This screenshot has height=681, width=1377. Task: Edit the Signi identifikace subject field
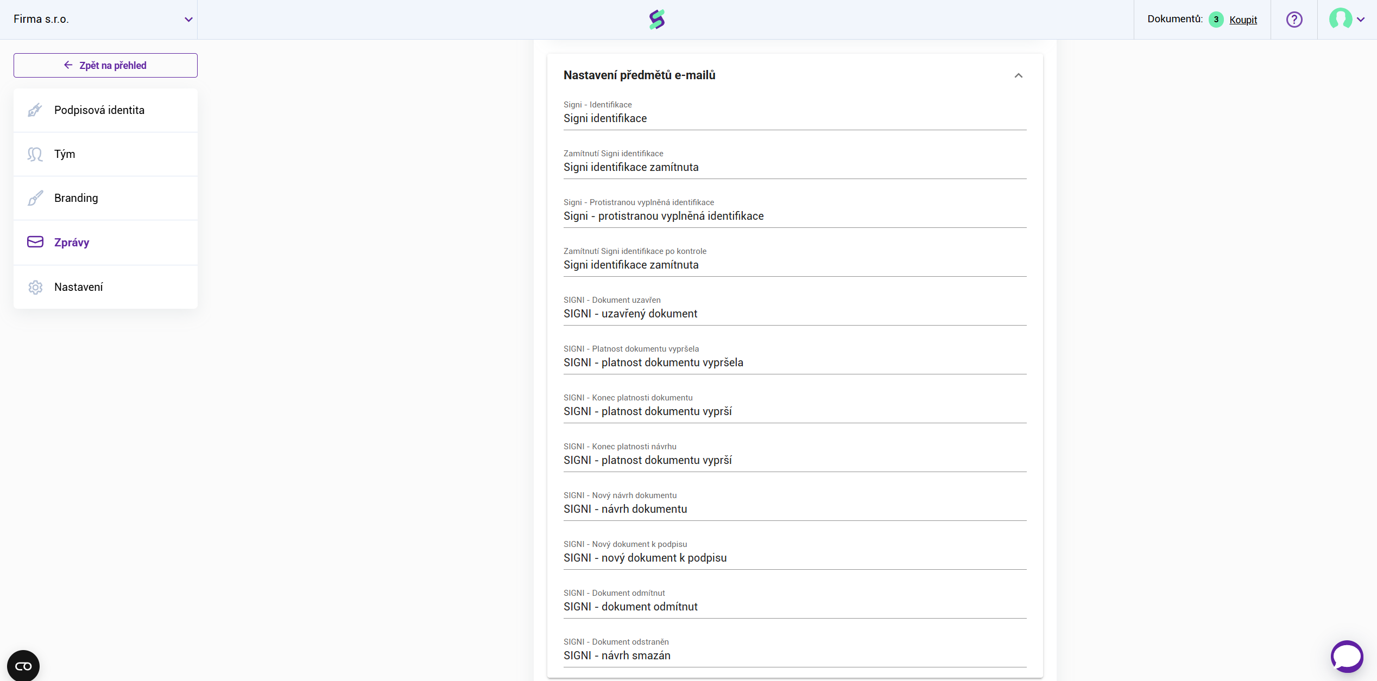794,118
